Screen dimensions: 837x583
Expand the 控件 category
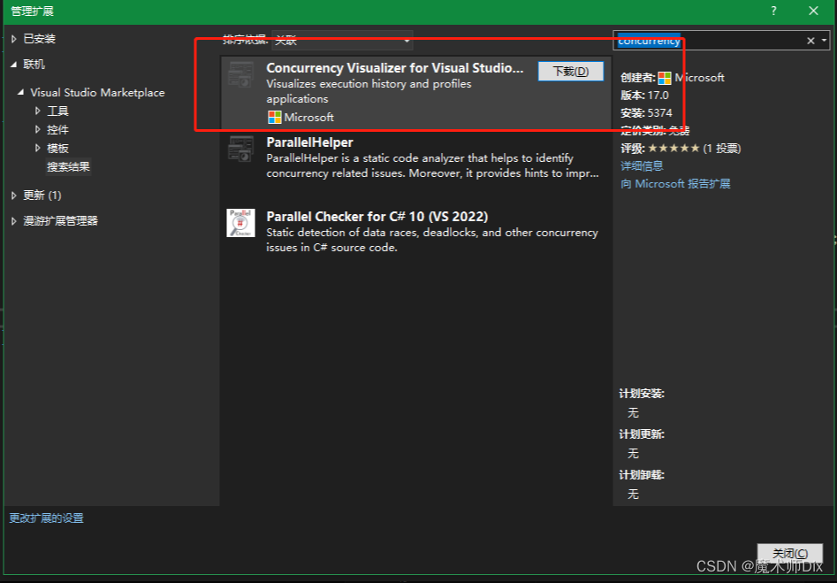(37, 130)
